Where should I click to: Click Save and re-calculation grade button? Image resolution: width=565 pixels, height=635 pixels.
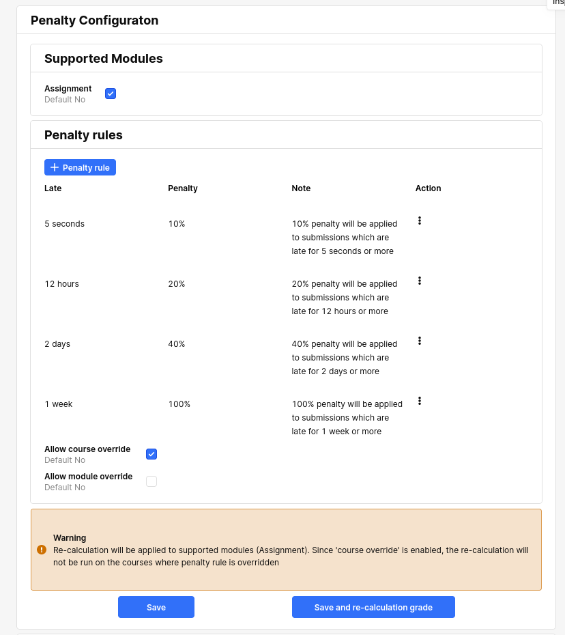(x=373, y=607)
